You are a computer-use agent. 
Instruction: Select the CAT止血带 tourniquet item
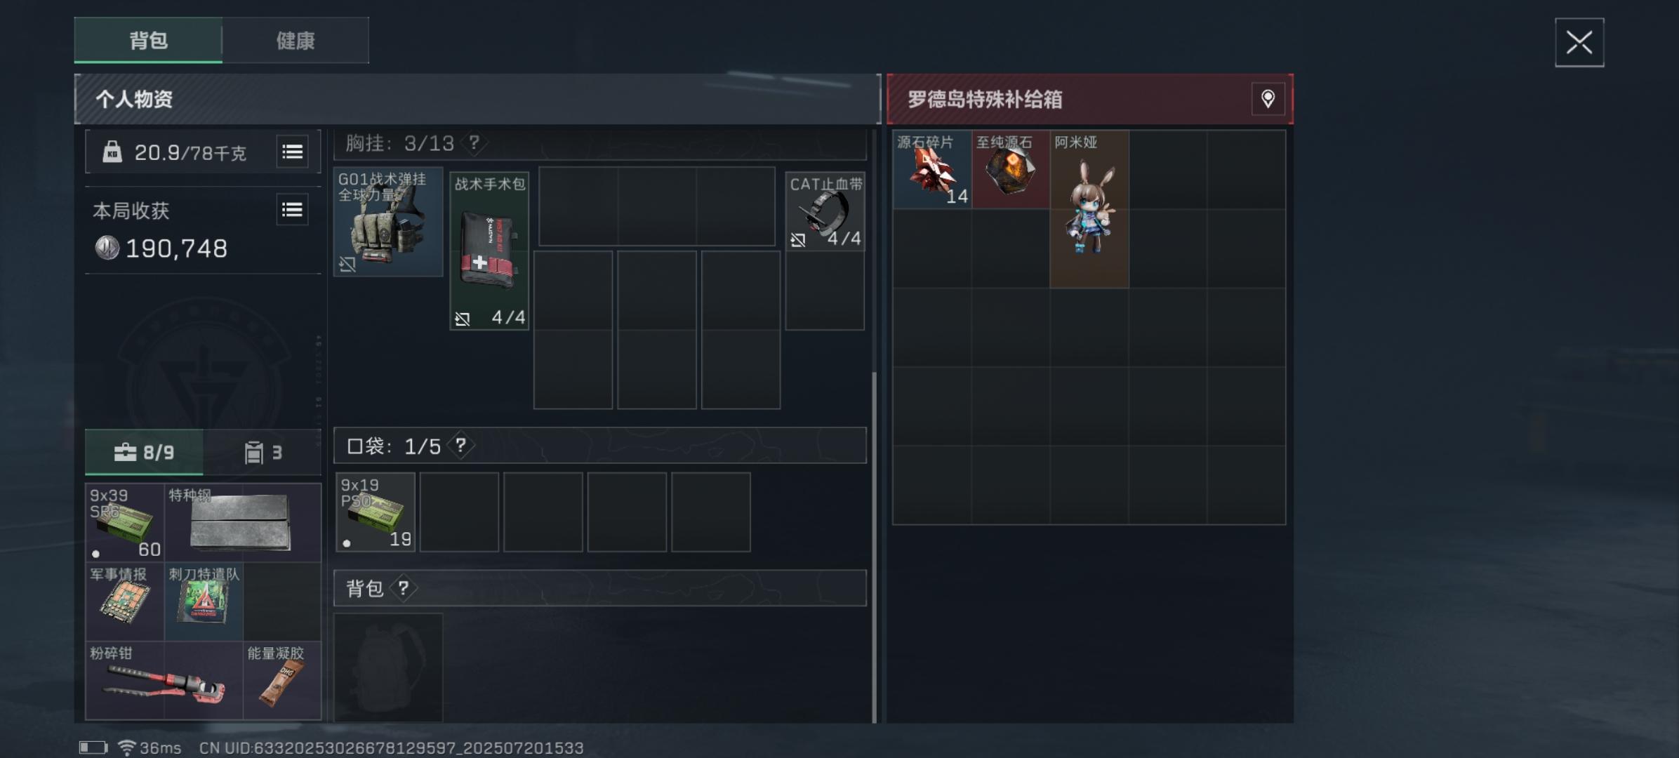pyautogui.click(x=825, y=211)
